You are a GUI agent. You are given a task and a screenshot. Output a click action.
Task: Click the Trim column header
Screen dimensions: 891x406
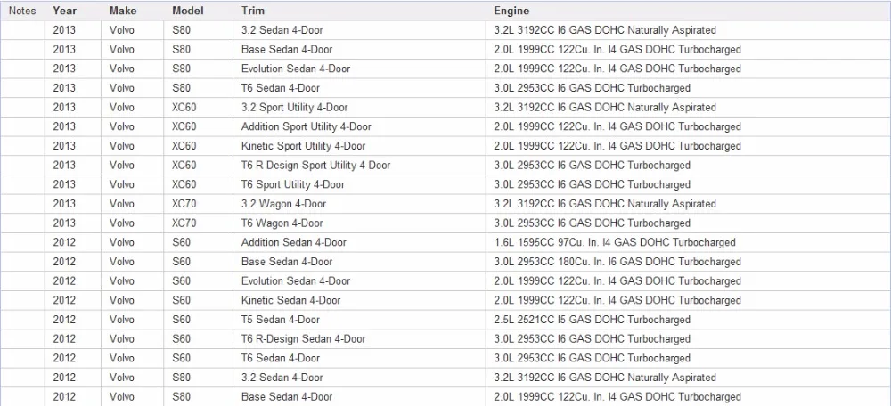[x=253, y=11]
